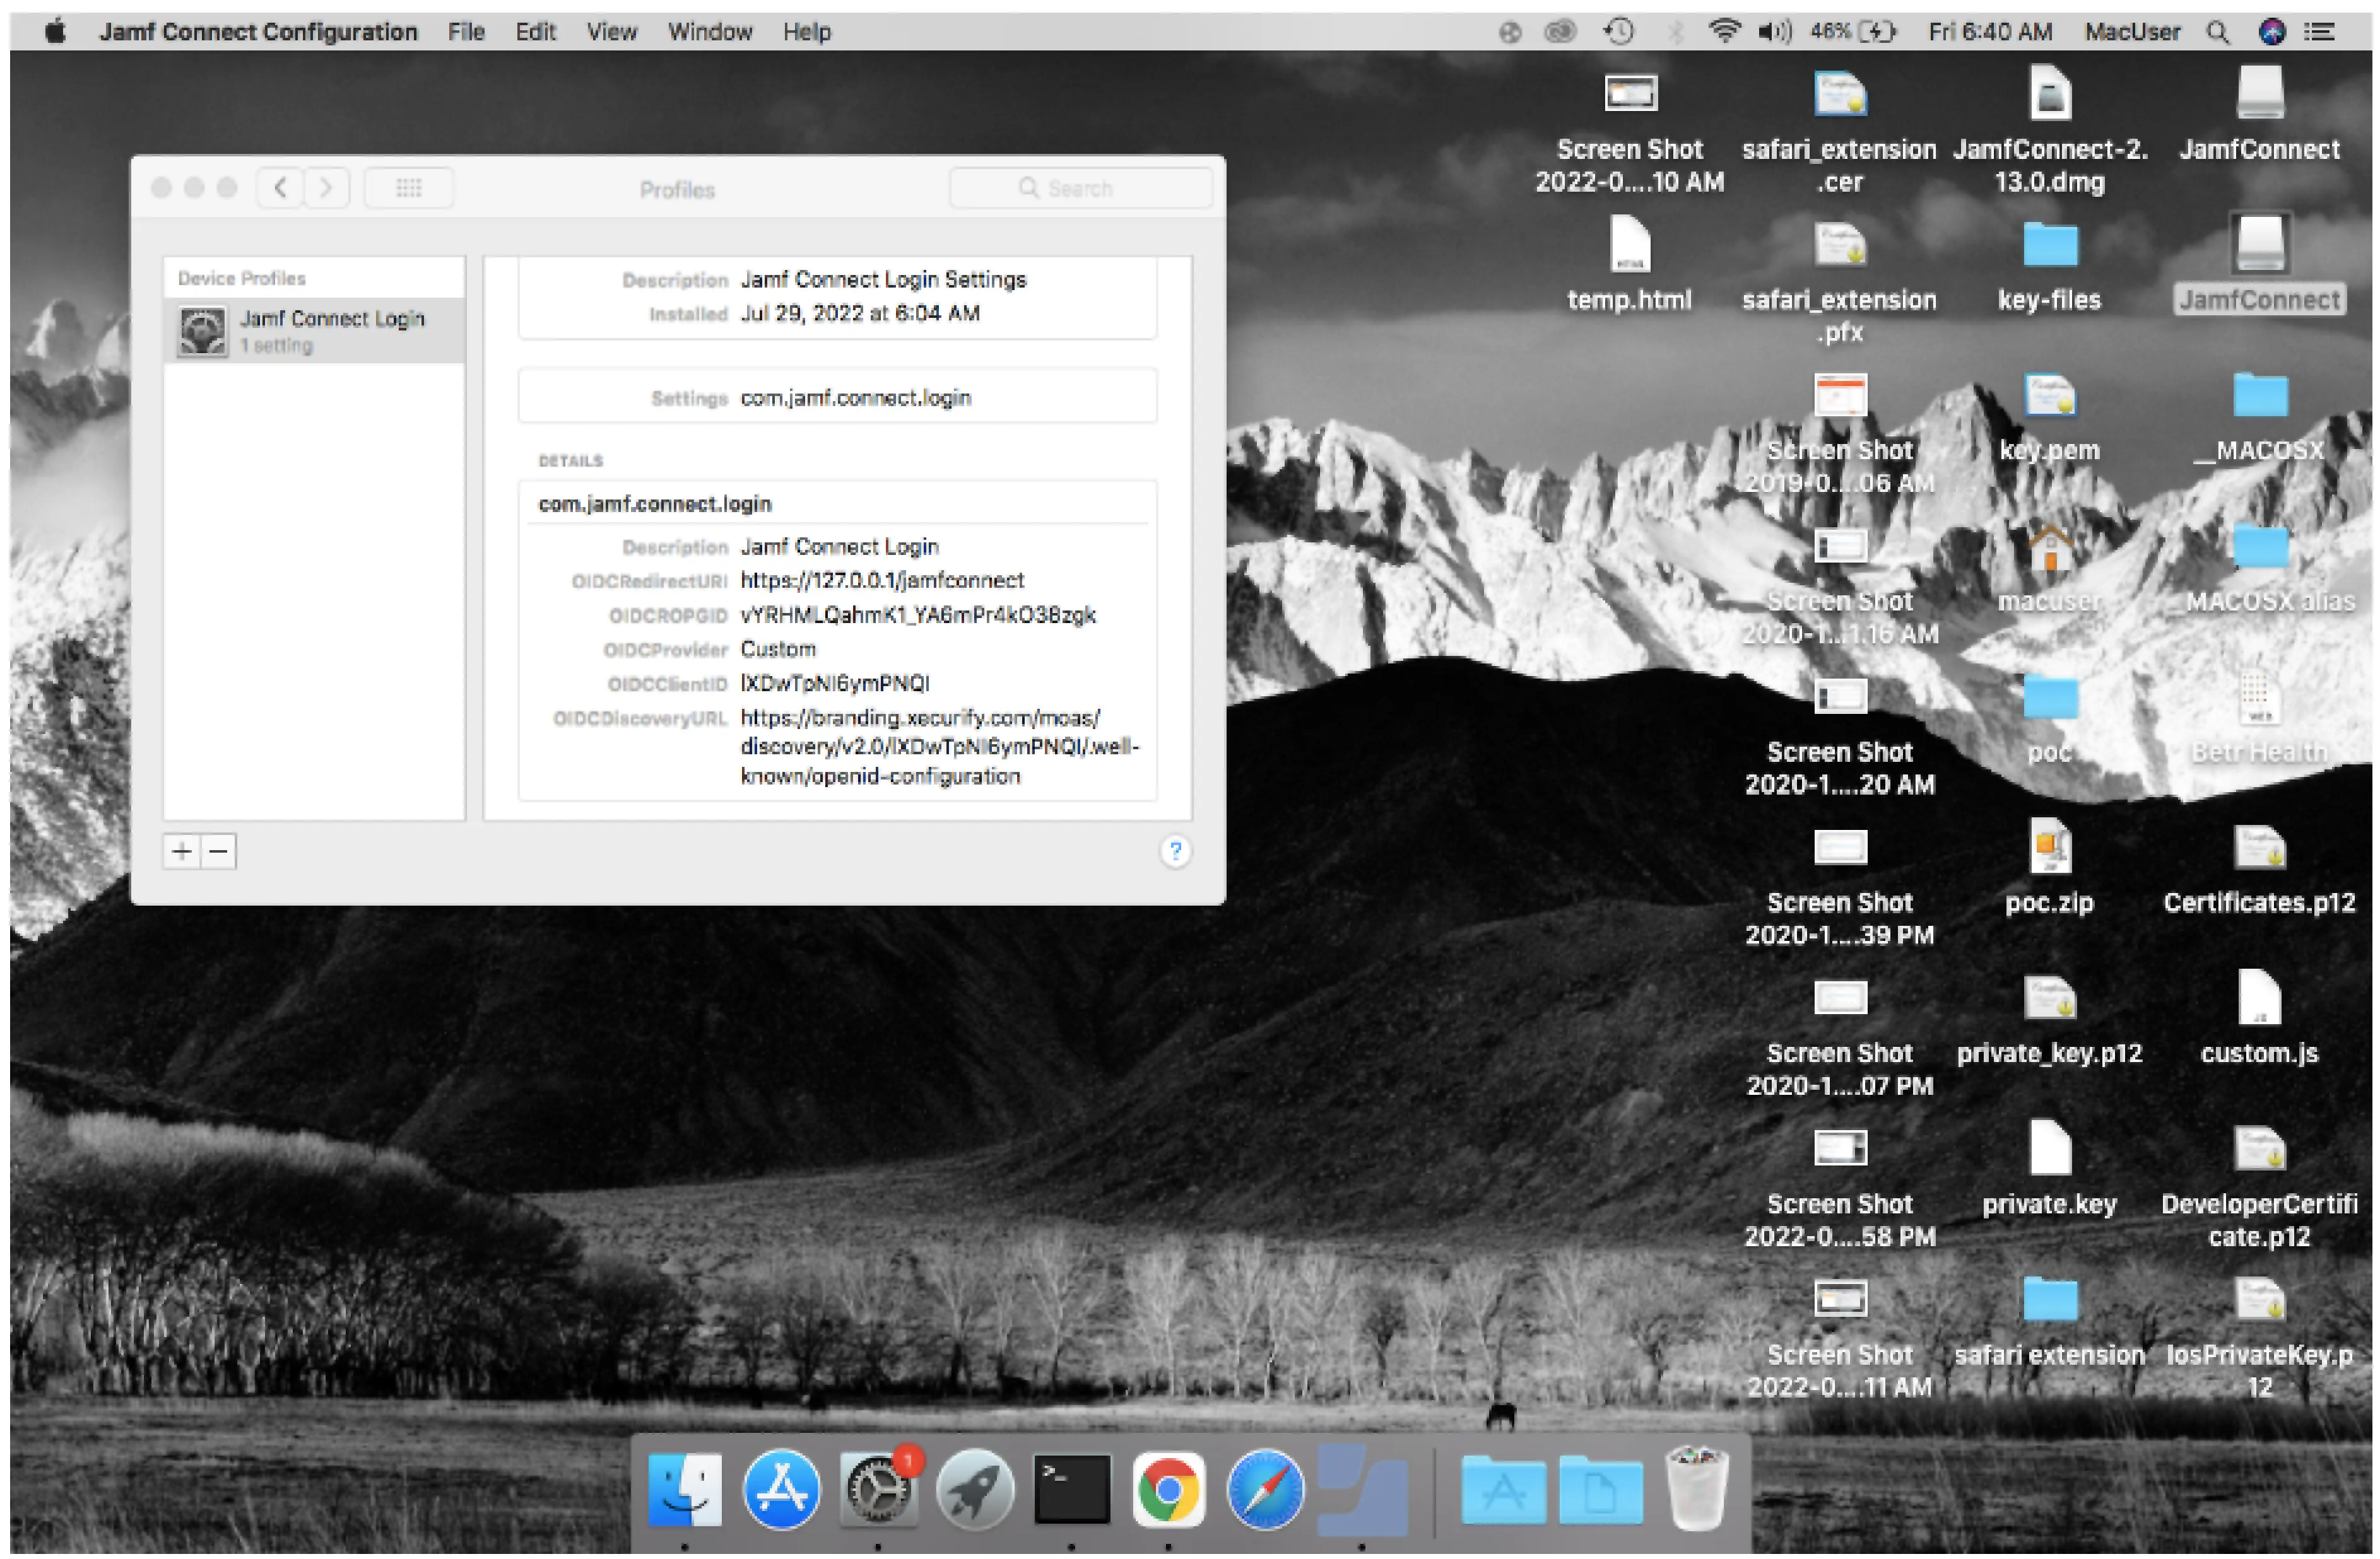This screenshot has height=1559, width=2380.
Task: Click the Wi-Fi icon in the menu bar
Action: coord(1725,31)
